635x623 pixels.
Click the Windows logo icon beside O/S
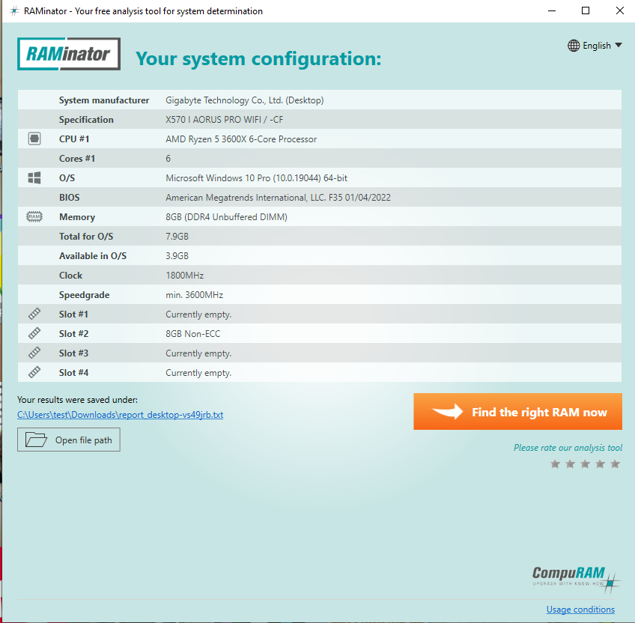pos(34,177)
